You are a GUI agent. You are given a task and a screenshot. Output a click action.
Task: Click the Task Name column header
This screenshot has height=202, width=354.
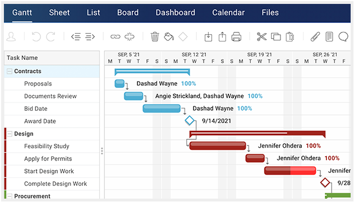[52, 58]
